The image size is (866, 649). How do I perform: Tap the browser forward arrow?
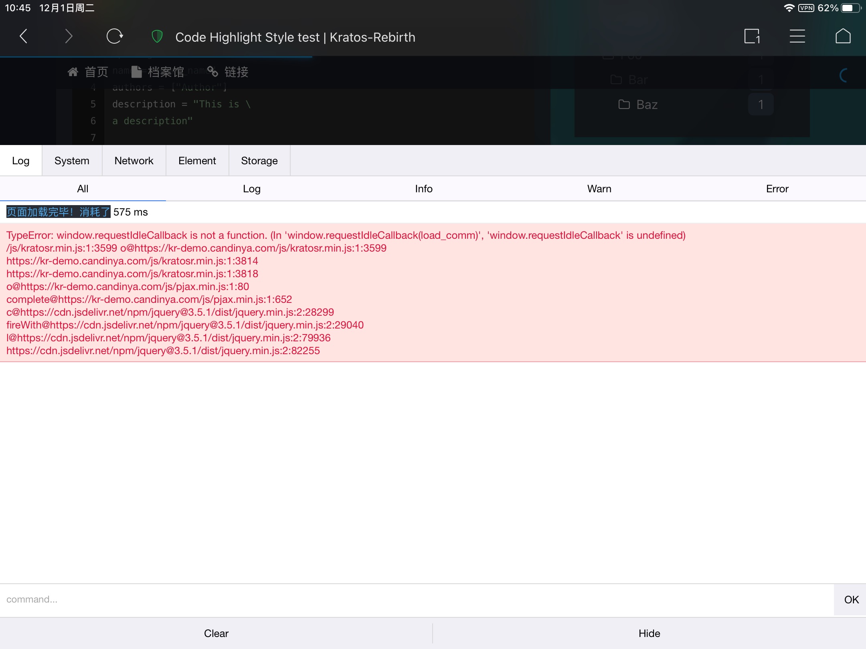tap(69, 36)
